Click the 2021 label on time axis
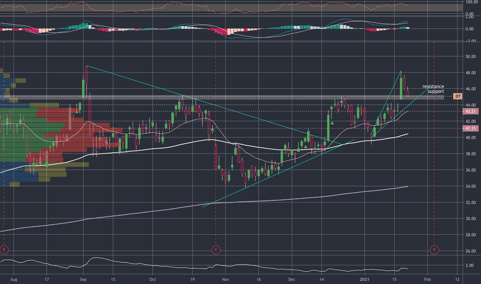The image size is (481, 284). tap(364, 279)
